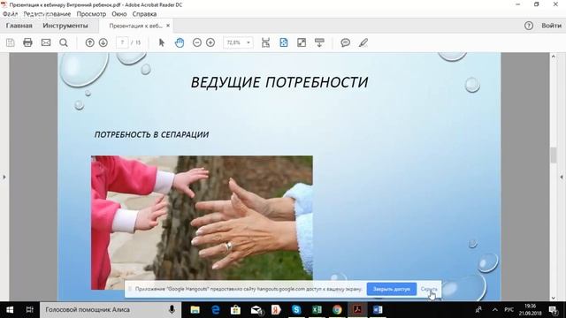Add a comment sticky note icon
This screenshot has width=566, height=318.
(x=346, y=42)
